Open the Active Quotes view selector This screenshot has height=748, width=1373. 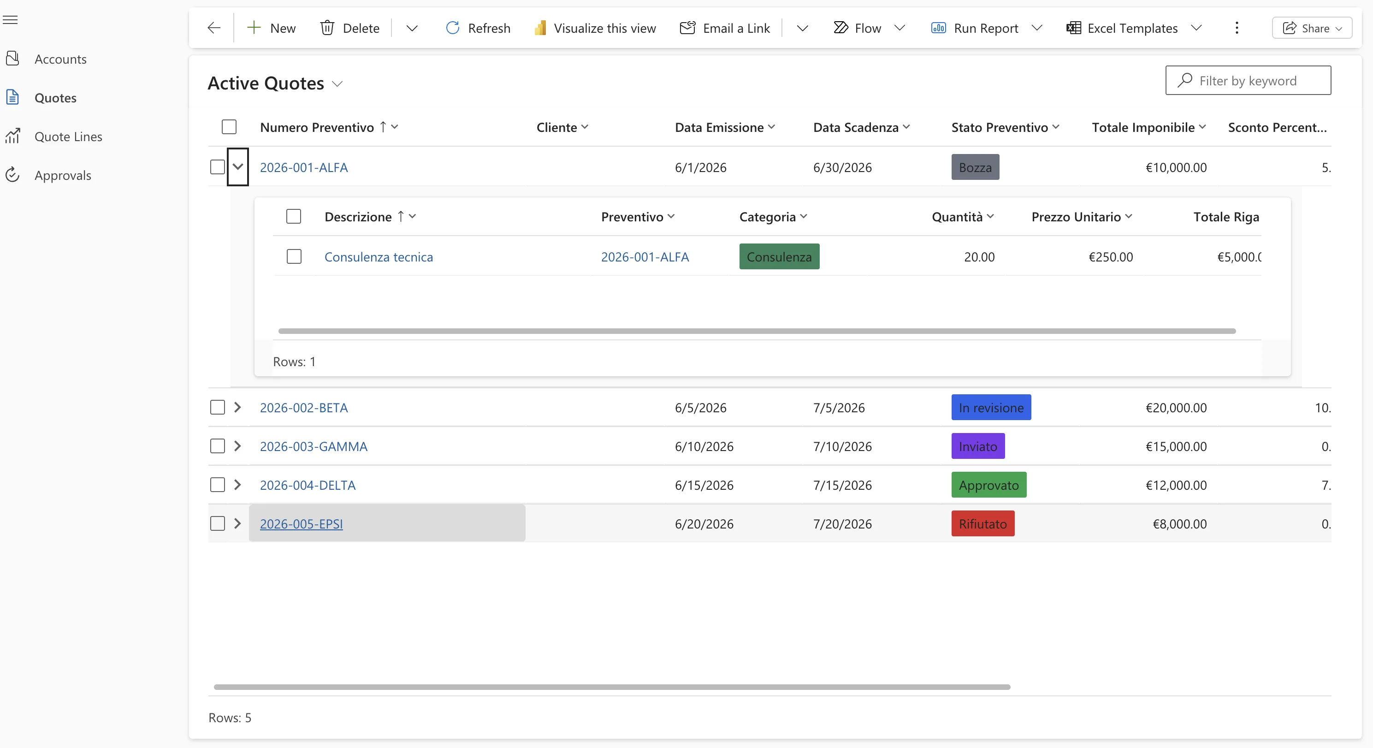click(x=337, y=83)
